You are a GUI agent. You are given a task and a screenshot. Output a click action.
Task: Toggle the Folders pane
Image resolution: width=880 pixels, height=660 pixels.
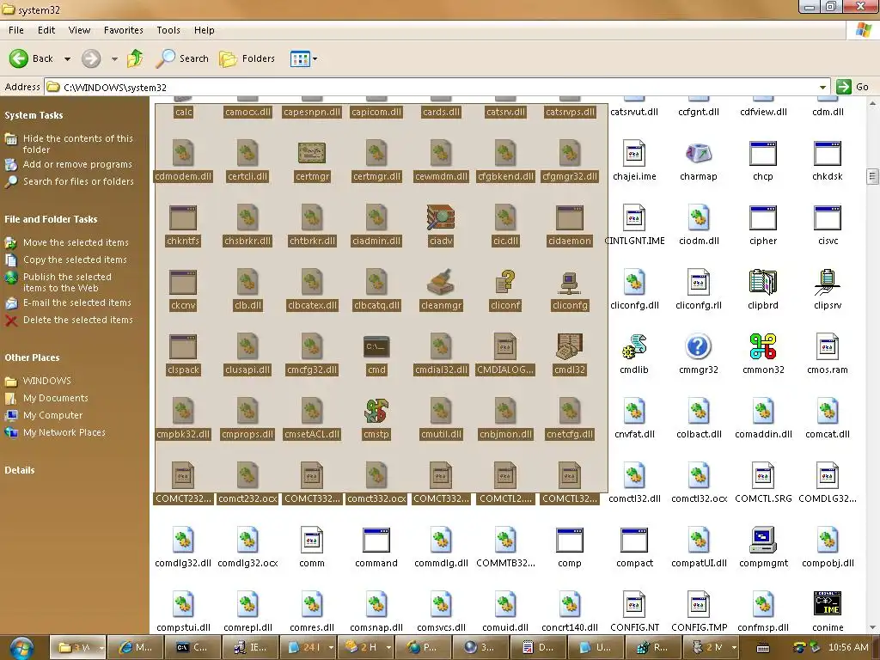[x=247, y=58]
